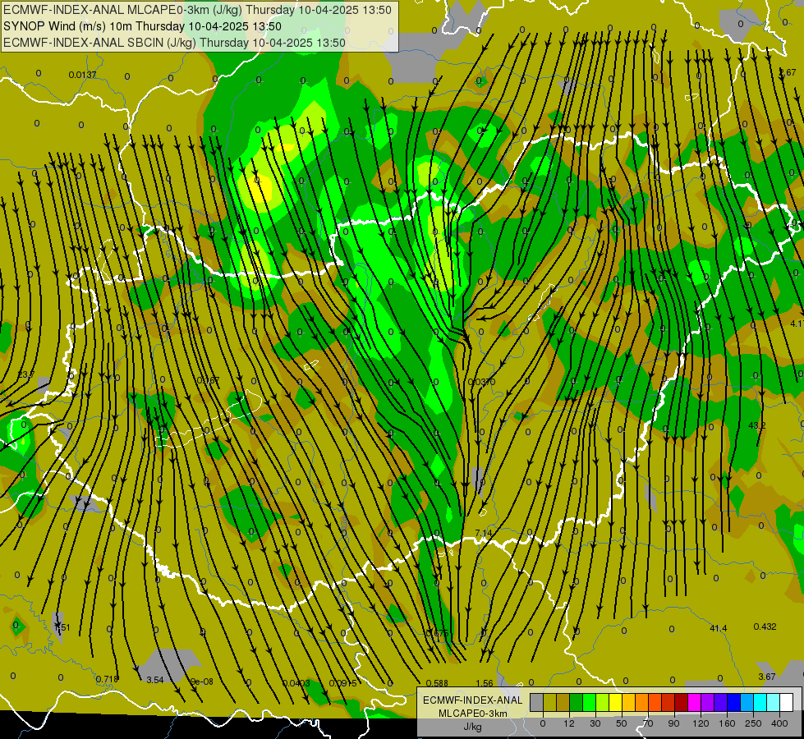Select the map value 0.718
Screen dimensions: 804x739
107,679
